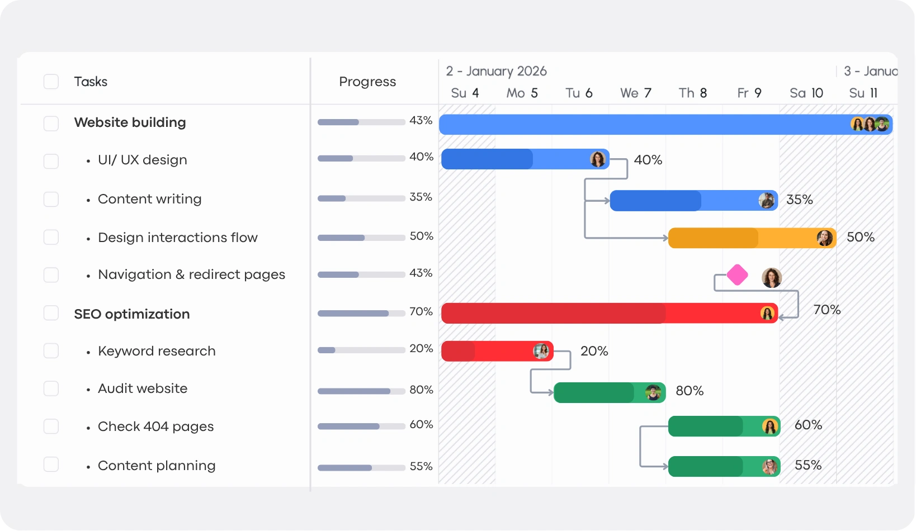Viewport: 916px width, 531px height.
Task: Click Keyword research progress bar at 20%
Action: point(361,350)
